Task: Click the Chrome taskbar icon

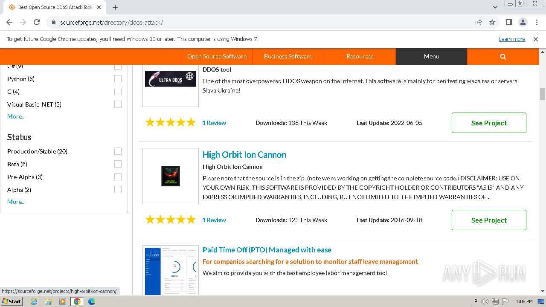Action: [77, 301]
